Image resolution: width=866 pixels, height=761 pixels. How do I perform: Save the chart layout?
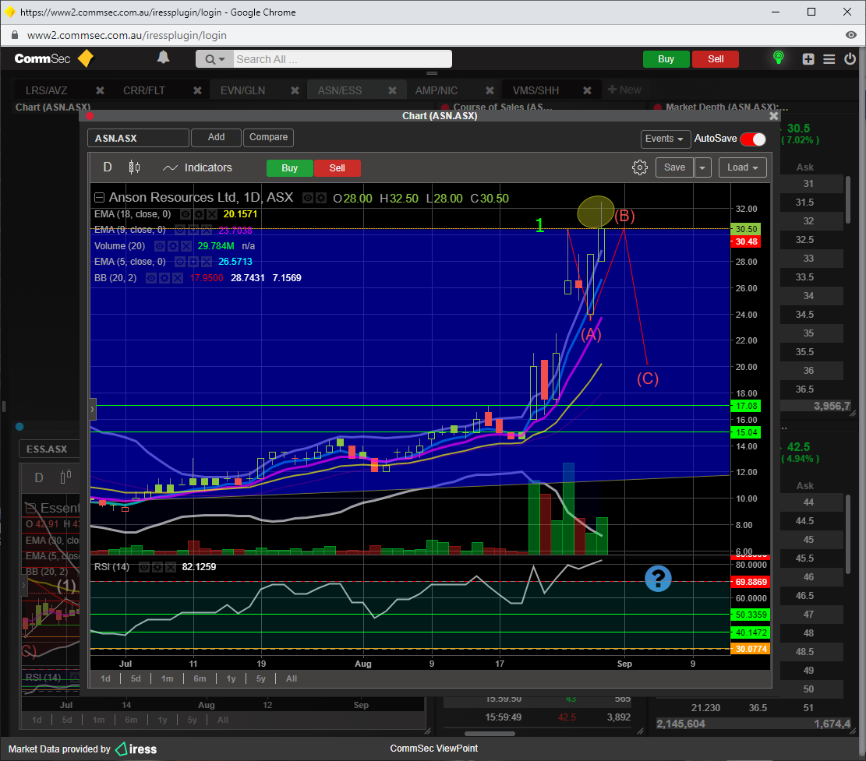674,167
